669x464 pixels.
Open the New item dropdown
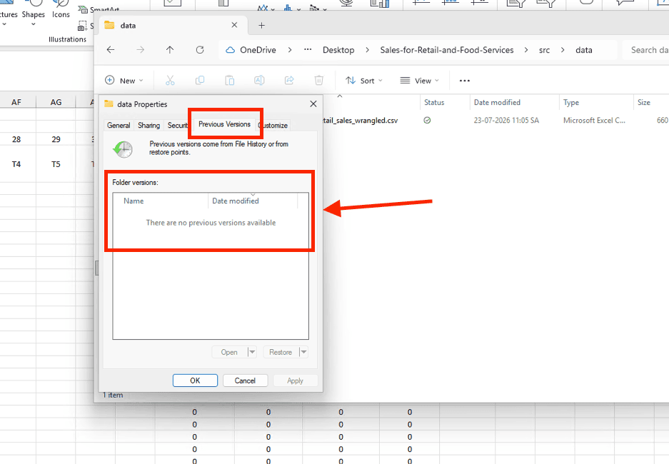124,81
